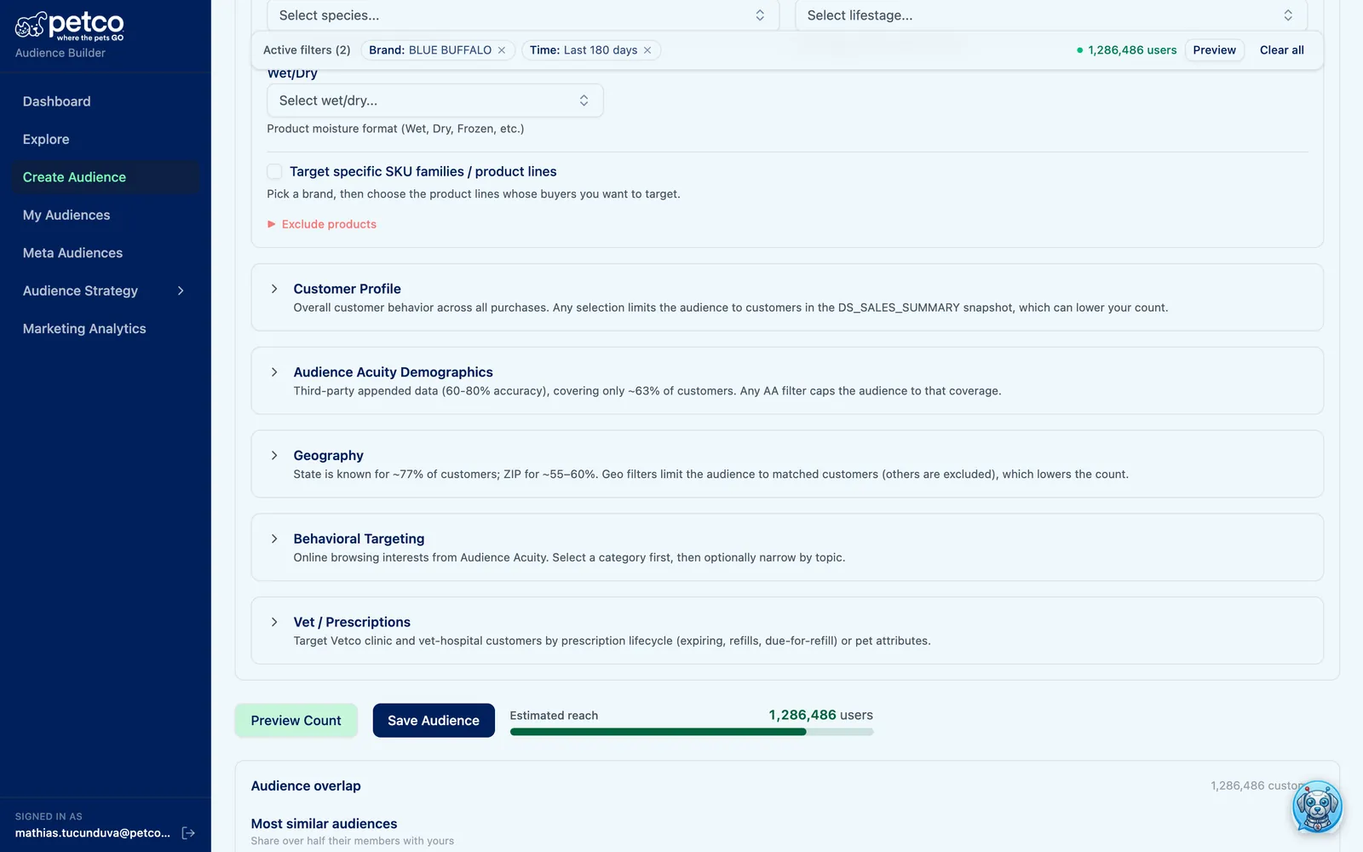1363x852 pixels.
Task: Click the 1,286,486 users estimated reach value
Action: coord(820,715)
